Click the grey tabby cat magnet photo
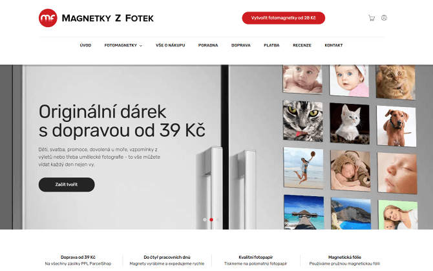Viewport: 433px width, 271px height. [x=302, y=121]
